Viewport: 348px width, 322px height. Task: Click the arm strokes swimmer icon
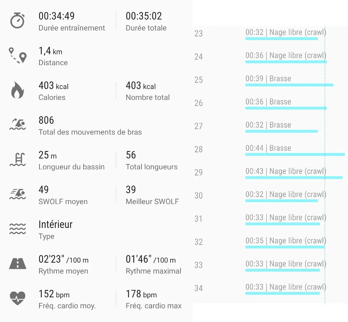click(17, 125)
